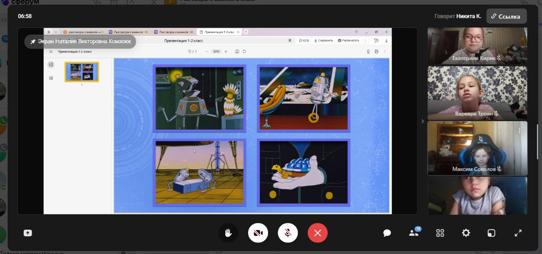The height and width of the screenshot is (254, 542).
Task: Raise hand in the call
Action: click(228, 233)
